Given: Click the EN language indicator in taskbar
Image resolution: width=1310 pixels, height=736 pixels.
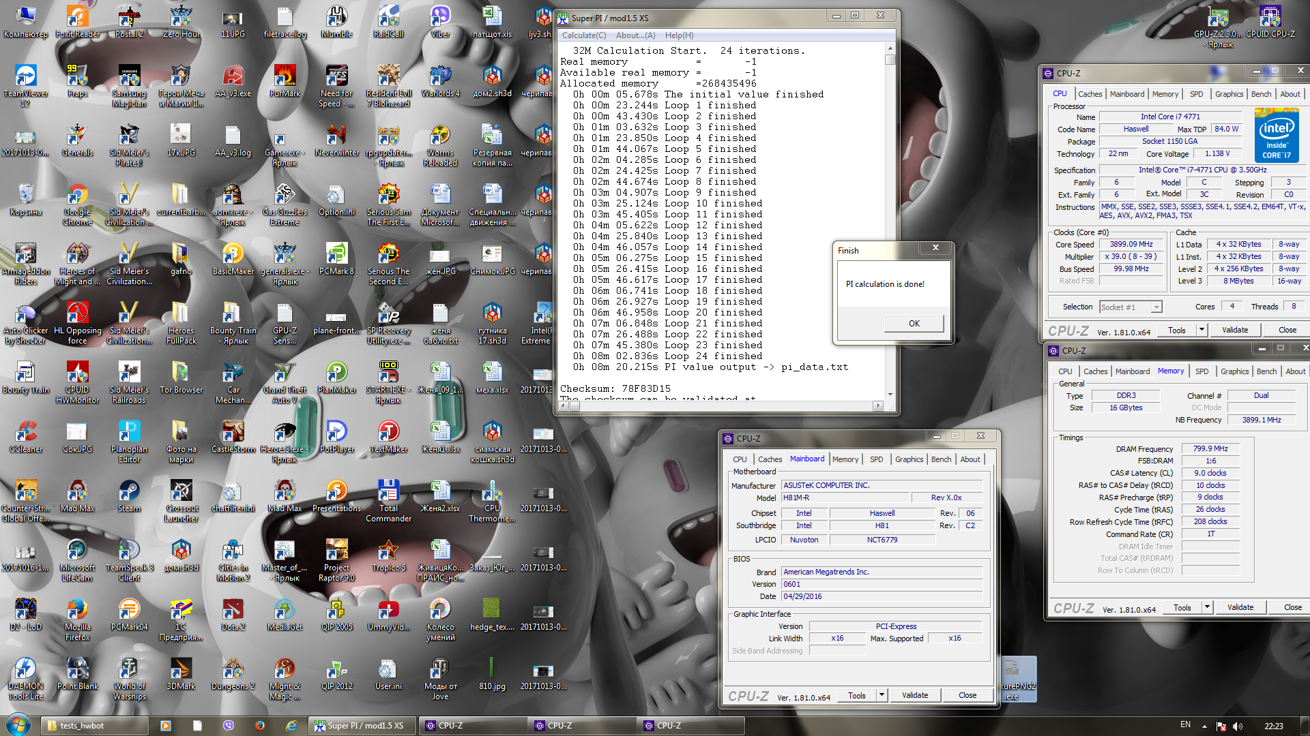Looking at the screenshot, I should [x=1185, y=725].
